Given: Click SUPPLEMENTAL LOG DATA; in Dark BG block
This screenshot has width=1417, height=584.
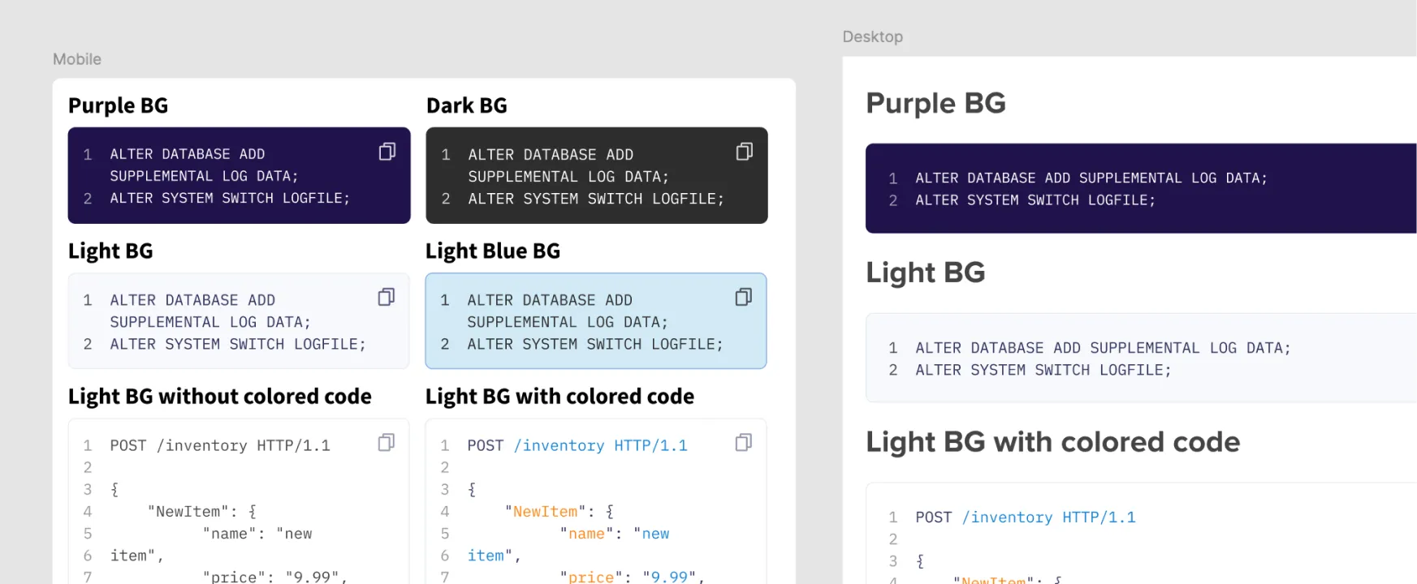Looking at the screenshot, I should [x=568, y=177].
